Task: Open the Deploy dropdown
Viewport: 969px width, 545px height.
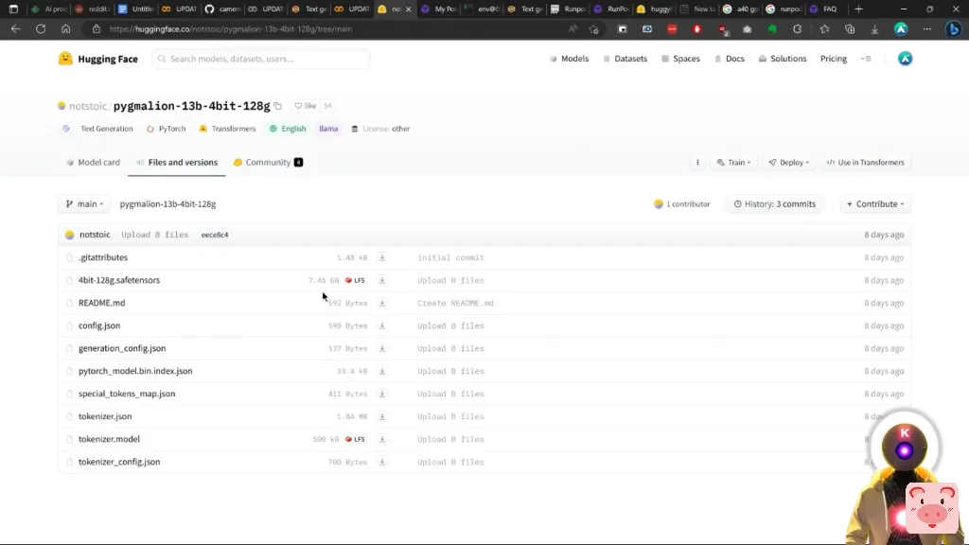Action: [x=788, y=163]
